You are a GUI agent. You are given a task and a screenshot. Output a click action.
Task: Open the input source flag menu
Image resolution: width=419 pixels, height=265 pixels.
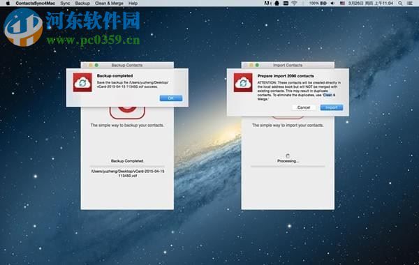tap(342, 3)
